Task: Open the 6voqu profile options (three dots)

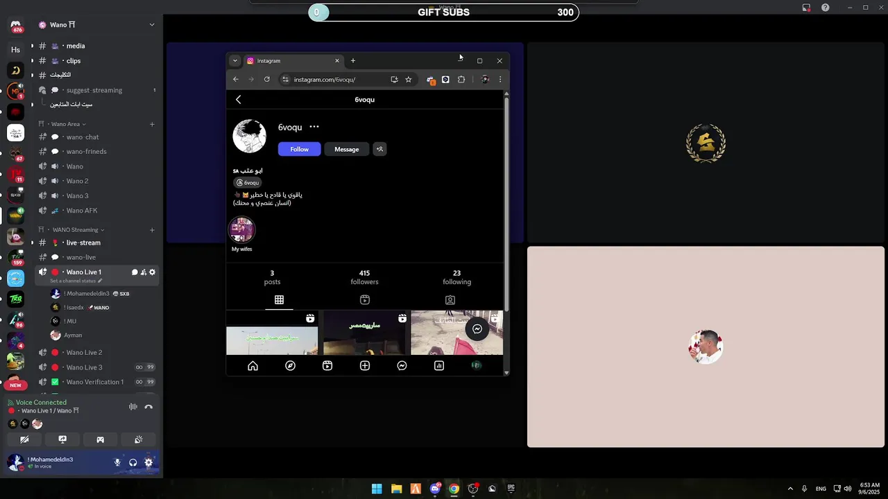Action: pos(314,127)
